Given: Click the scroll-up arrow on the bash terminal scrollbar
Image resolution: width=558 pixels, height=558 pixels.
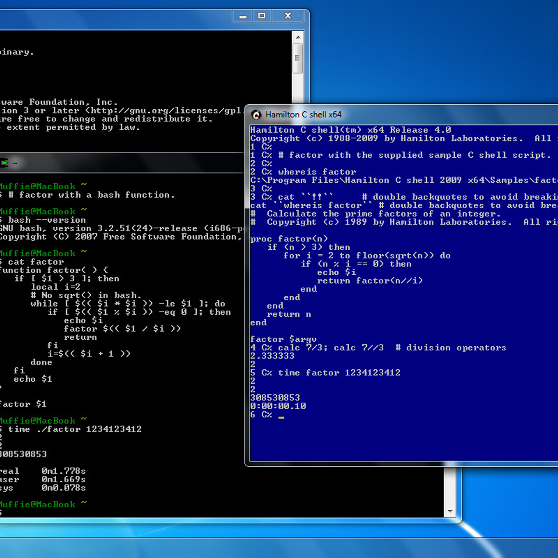Looking at the screenshot, I should pos(298,36).
